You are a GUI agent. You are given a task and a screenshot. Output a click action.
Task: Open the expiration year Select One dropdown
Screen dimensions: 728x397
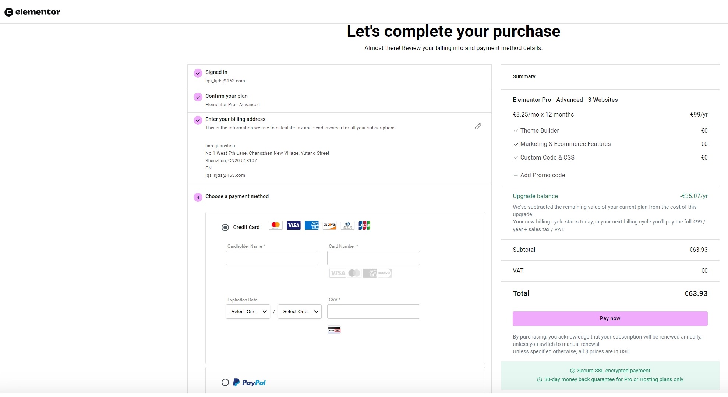[300, 312]
